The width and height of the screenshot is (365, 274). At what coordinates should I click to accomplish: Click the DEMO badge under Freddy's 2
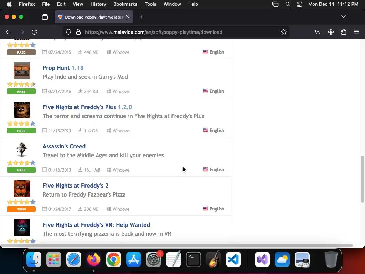point(21,209)
